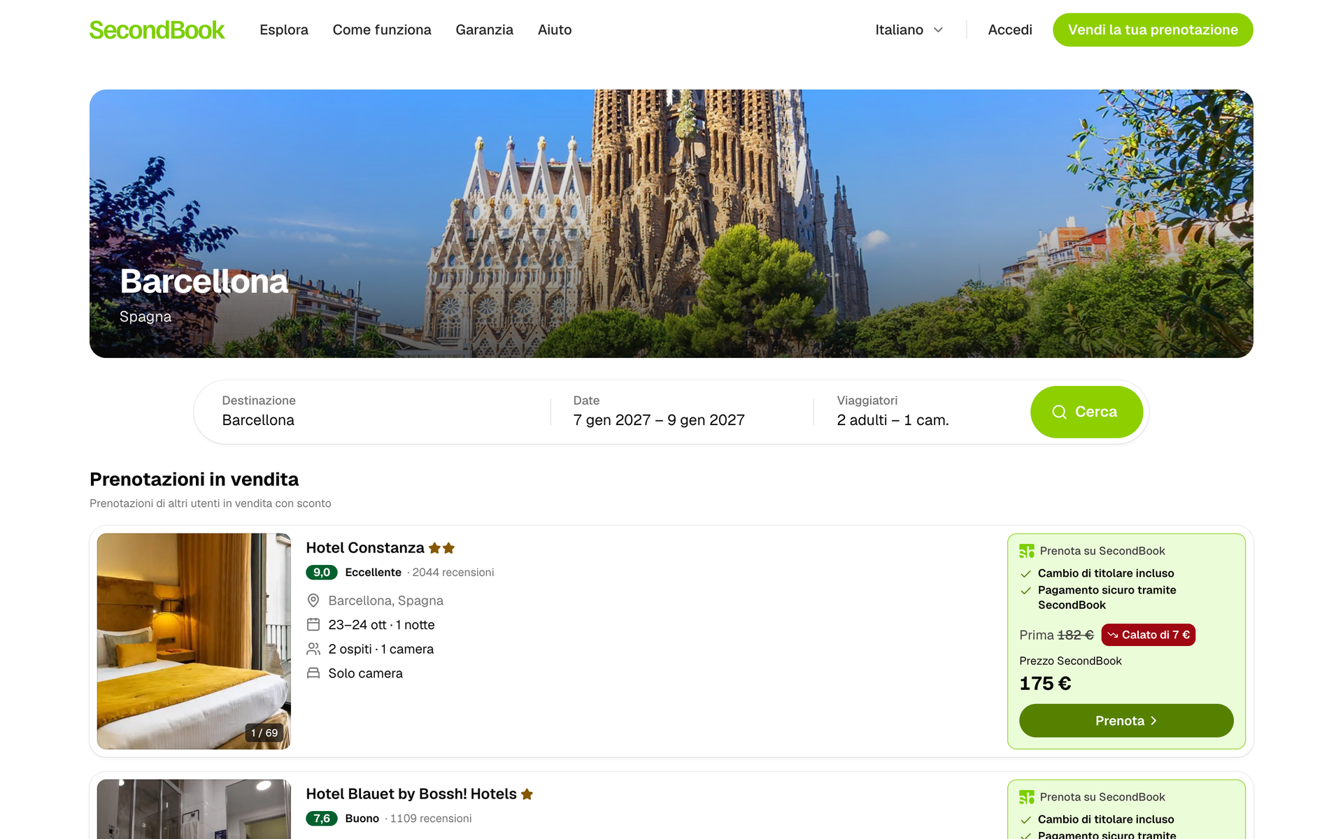Click SecondBook icon in Hotel Constanza booking panel
This screenshot has width=1343, height=839.
[1027, 551]
